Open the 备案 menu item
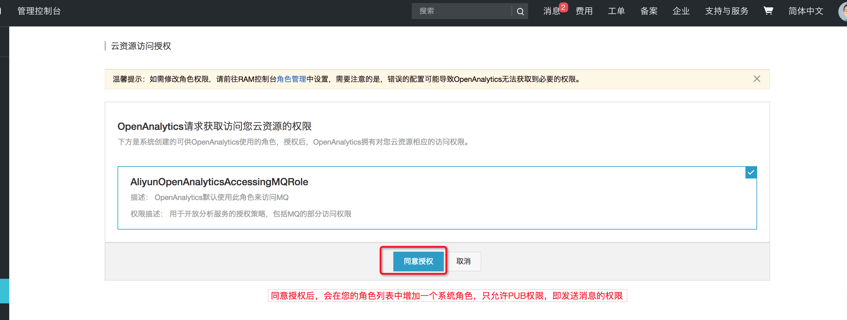This screenshot has height=320, width=847. 649,11
